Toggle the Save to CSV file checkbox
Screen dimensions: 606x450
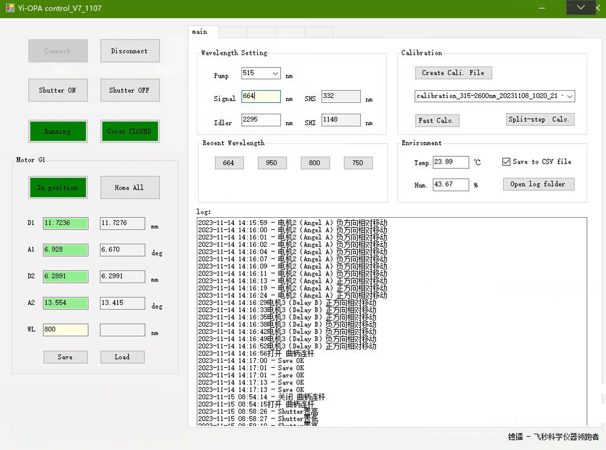pos(507,162)
